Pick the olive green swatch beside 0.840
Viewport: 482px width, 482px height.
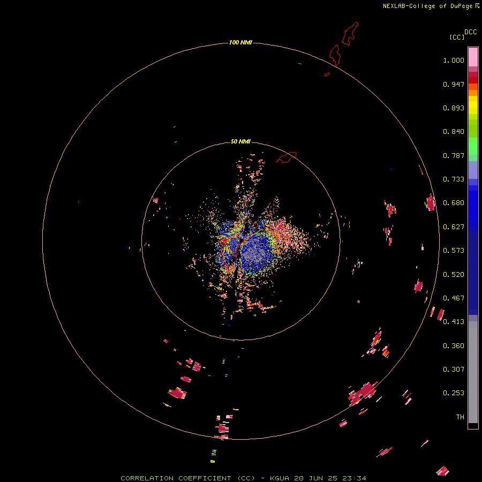473,129
